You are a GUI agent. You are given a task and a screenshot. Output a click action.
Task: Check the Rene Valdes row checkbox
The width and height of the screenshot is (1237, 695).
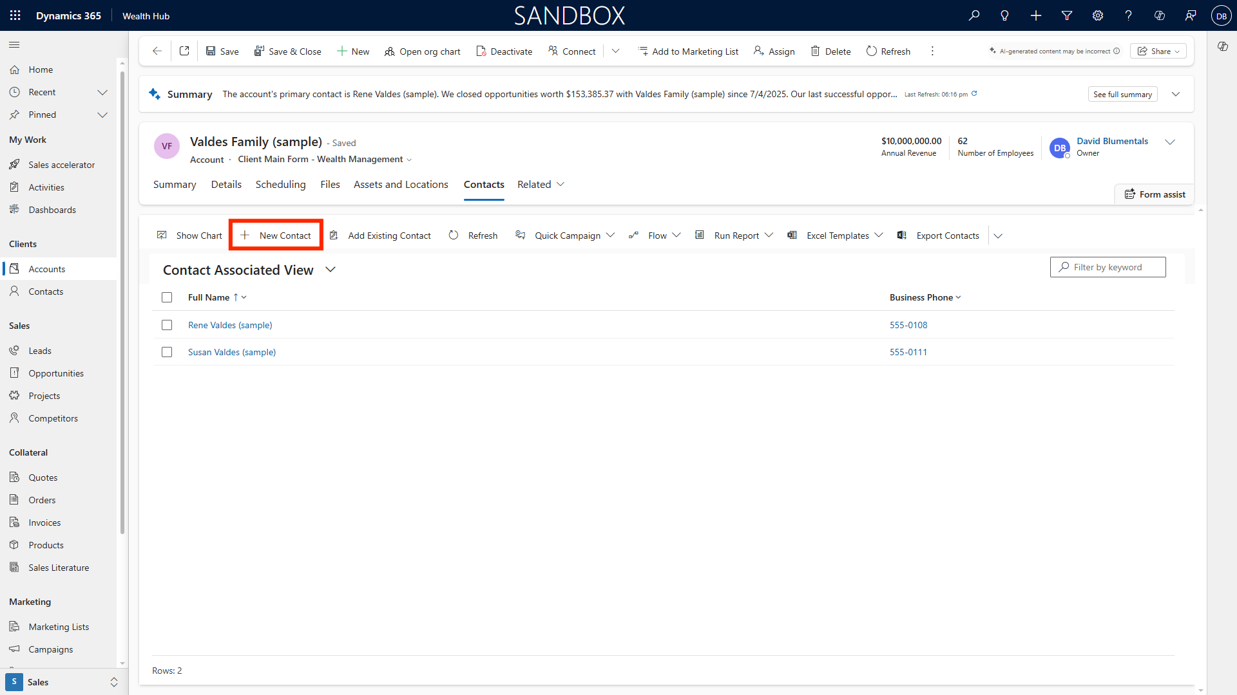(167, 325)
